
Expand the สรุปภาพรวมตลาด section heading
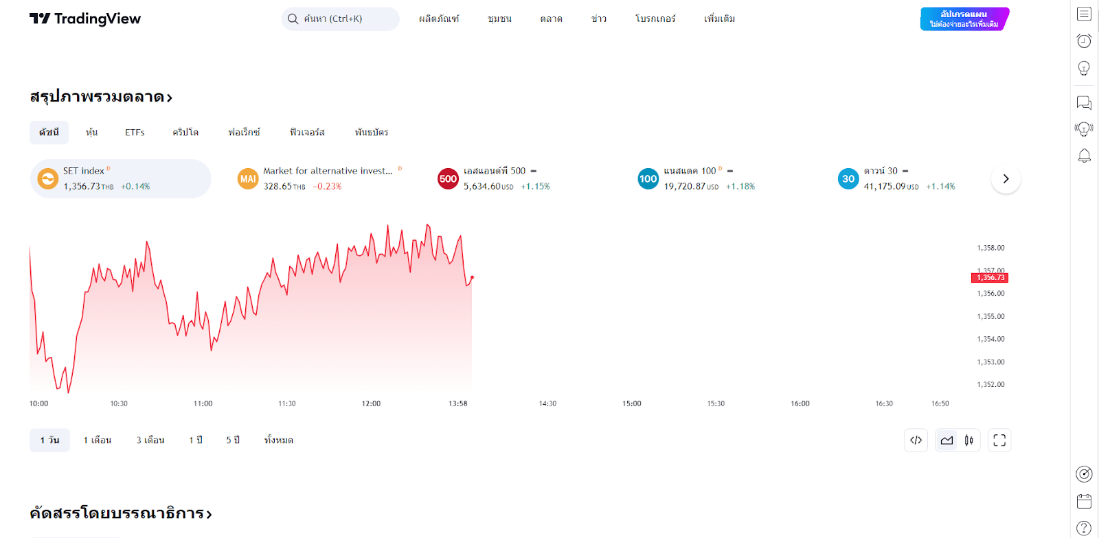click(x=101, y=97)
